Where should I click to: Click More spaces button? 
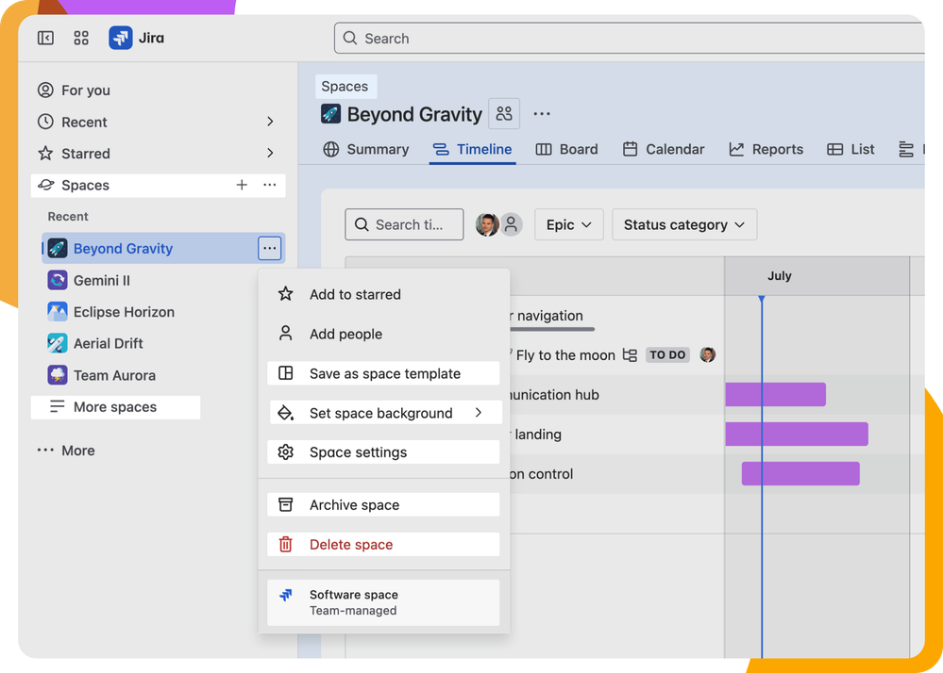115,407
